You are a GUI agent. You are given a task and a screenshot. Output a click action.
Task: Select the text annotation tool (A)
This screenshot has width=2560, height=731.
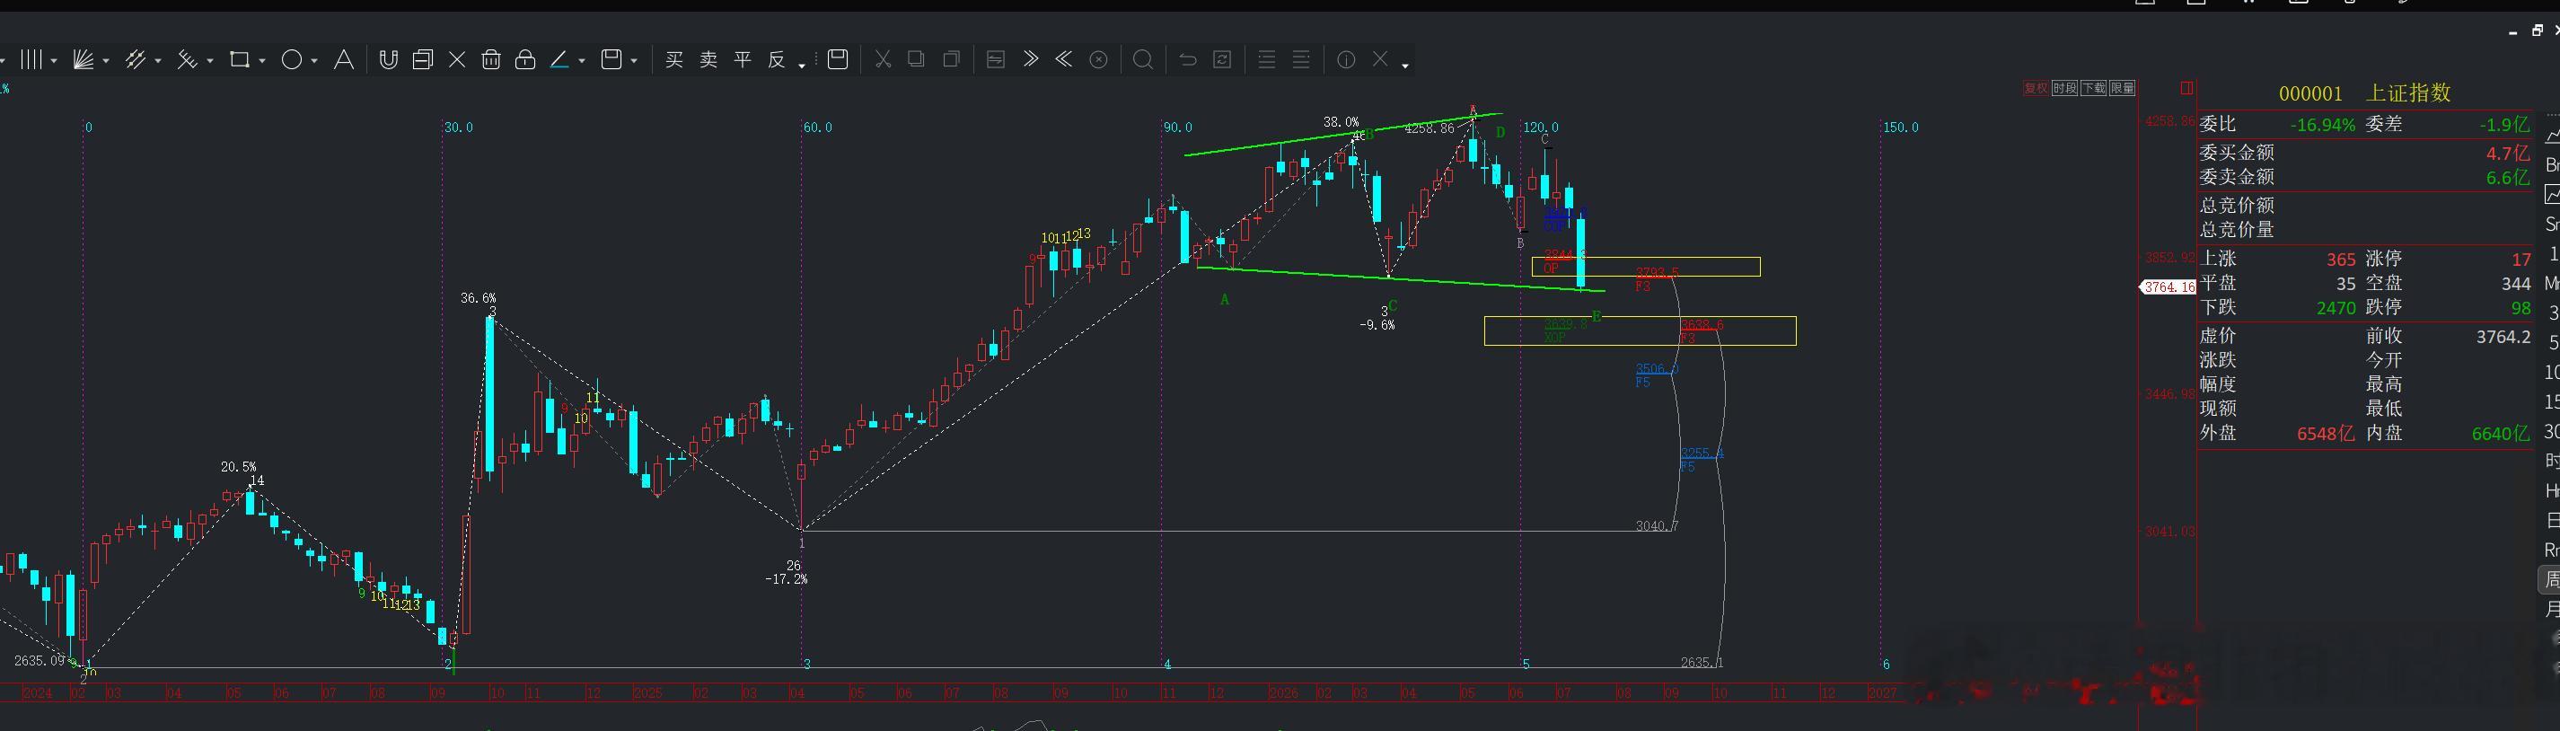(343, 59)
